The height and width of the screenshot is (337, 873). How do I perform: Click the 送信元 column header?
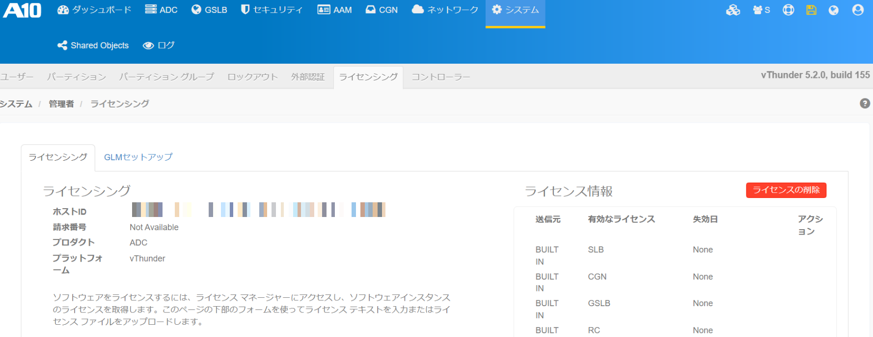(548, 219)
